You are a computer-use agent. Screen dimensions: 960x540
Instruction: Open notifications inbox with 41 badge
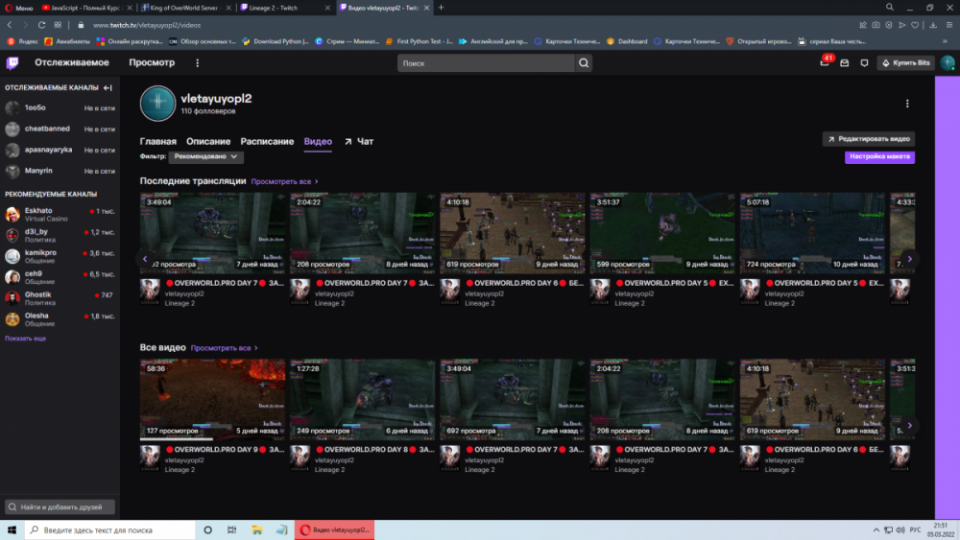pos(825,63)
